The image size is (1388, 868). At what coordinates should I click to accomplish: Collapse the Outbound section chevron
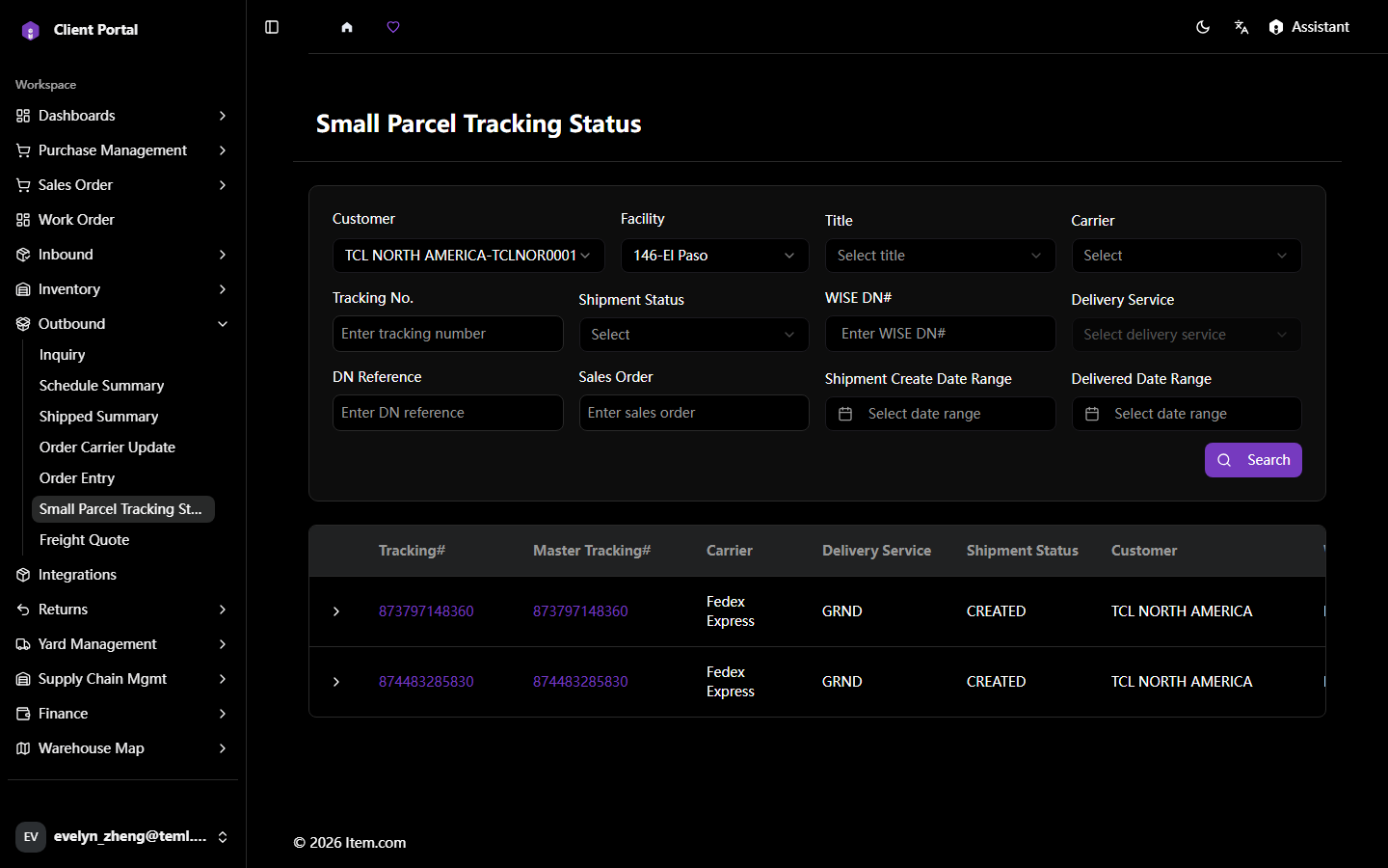(223, 324)
